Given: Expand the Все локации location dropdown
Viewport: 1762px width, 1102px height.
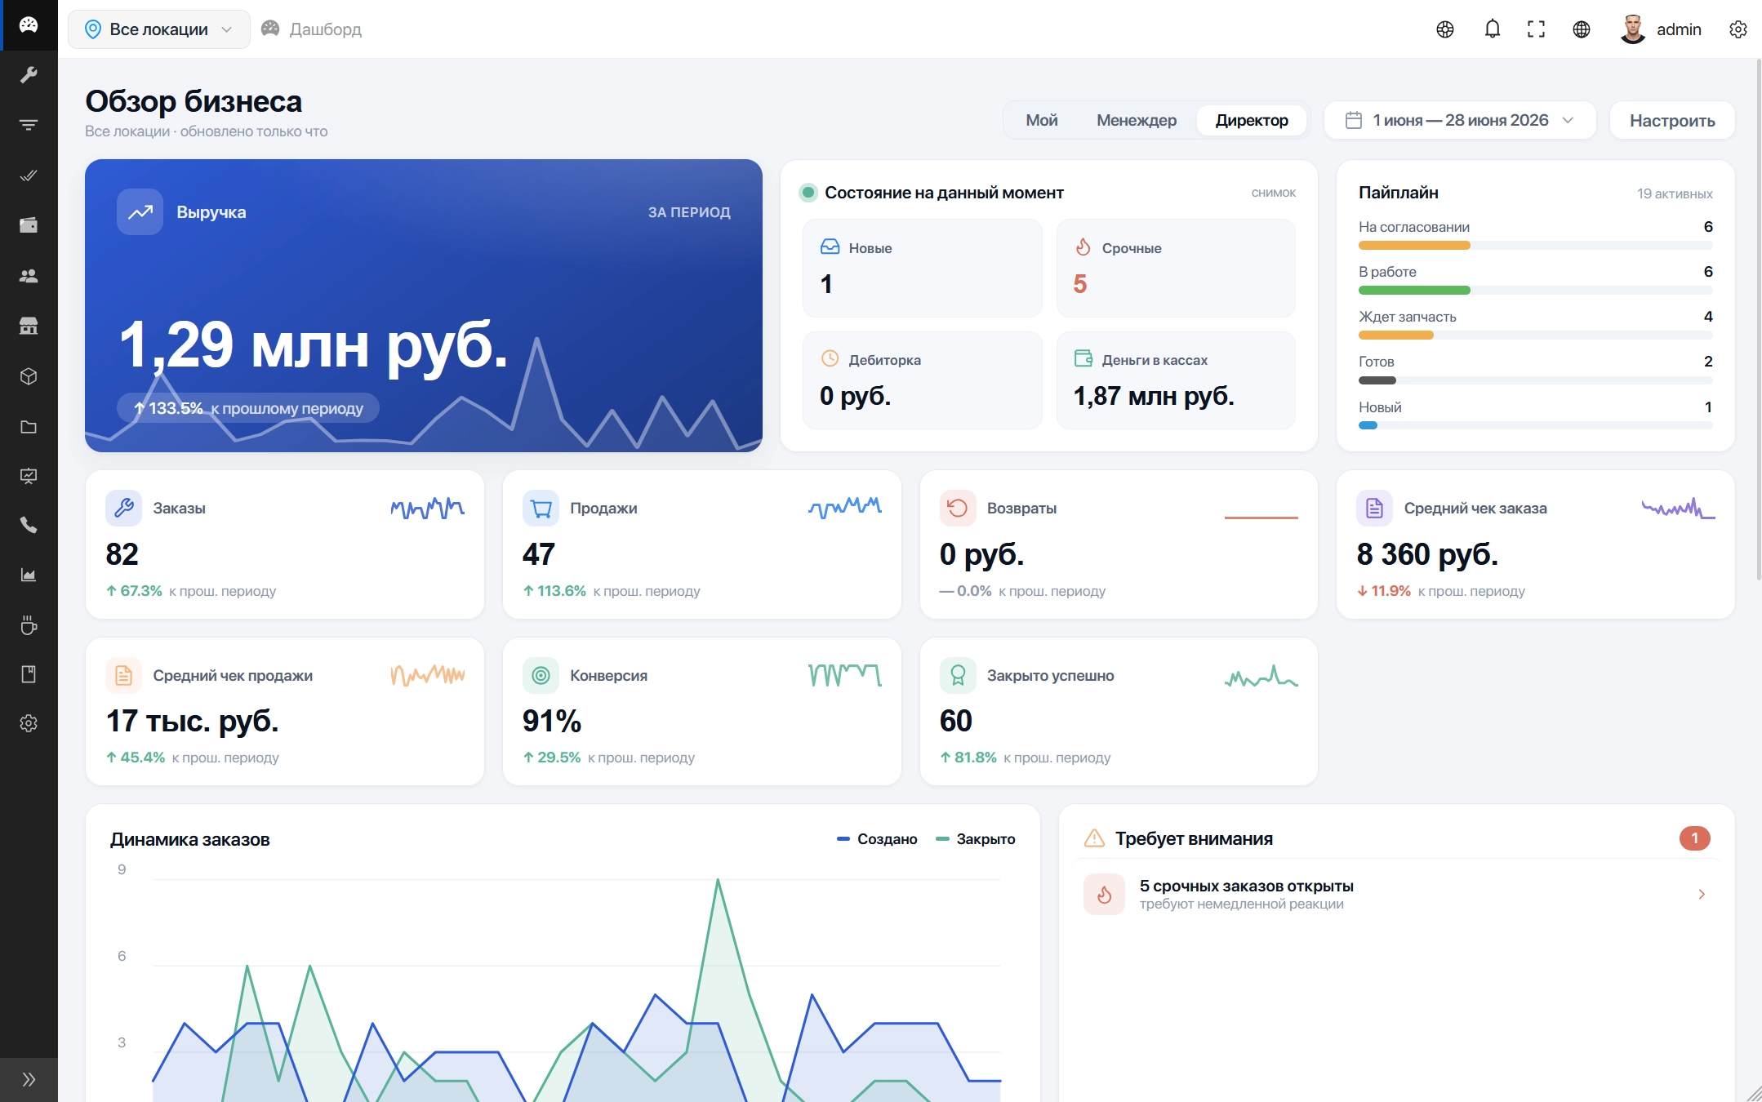Looking at the screenshot, I should point(159,29).
